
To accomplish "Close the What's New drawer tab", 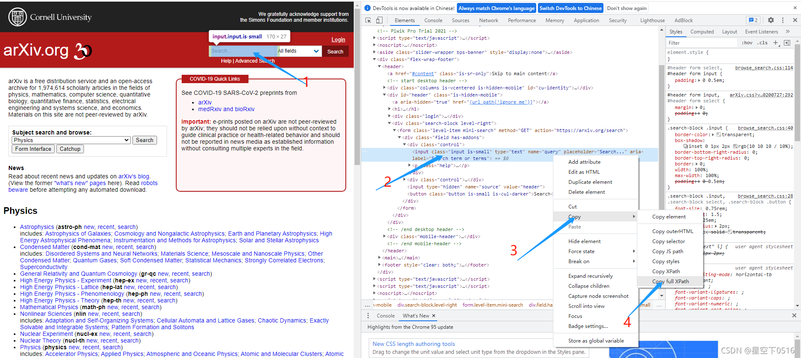I will (433, 315).
